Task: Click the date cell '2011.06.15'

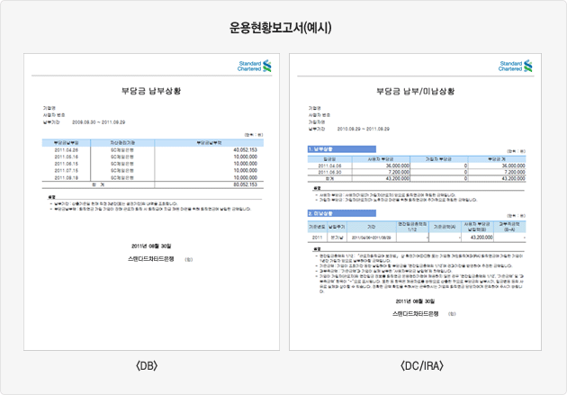Action: coord(67,164)
